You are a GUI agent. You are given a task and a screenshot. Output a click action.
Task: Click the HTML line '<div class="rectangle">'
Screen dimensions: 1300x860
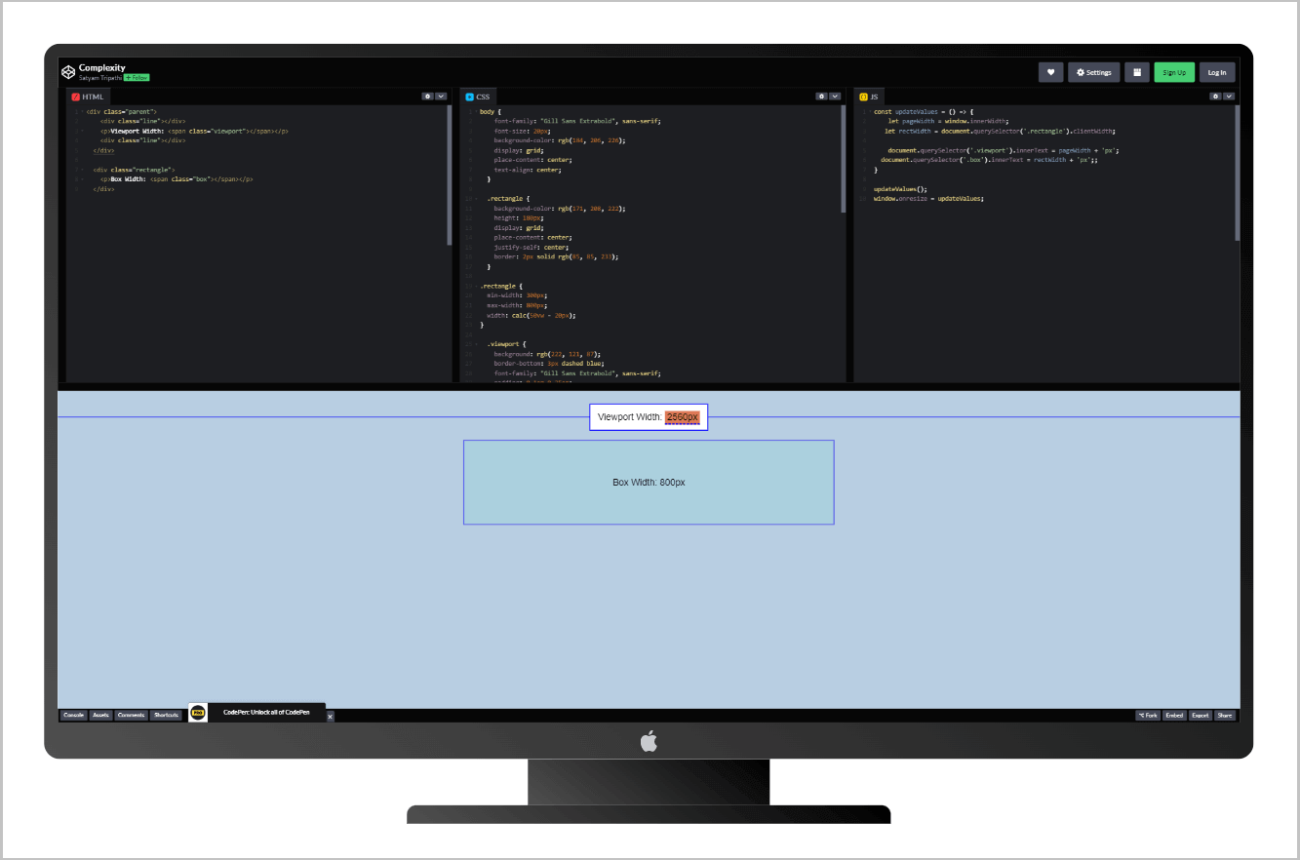coord(135,170)
